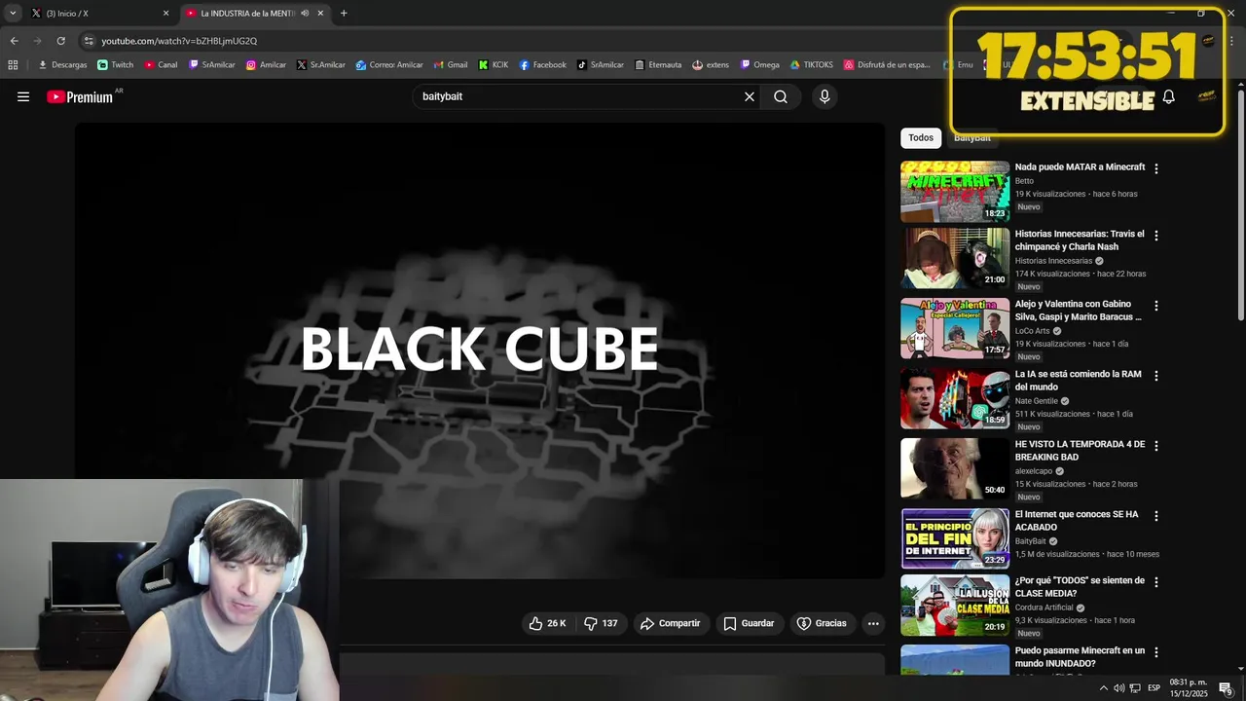This screenshot has width=1246, height=701.
Task: Click the video player showing BLACK CUBE
Action: point(480,350)
